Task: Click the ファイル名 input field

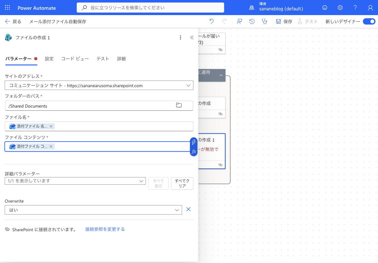Action: point(99,126)
